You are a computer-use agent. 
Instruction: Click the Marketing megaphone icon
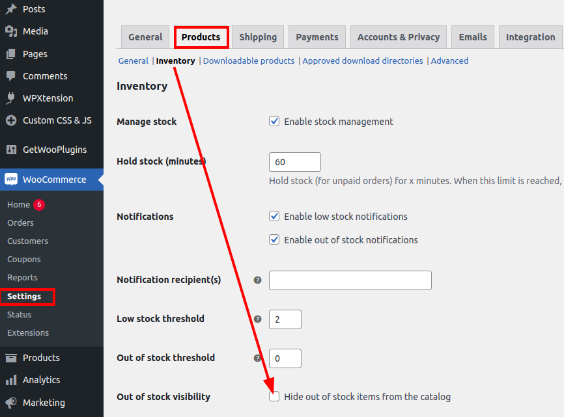point(11,402)
